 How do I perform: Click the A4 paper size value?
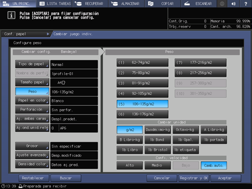[74, 83]
